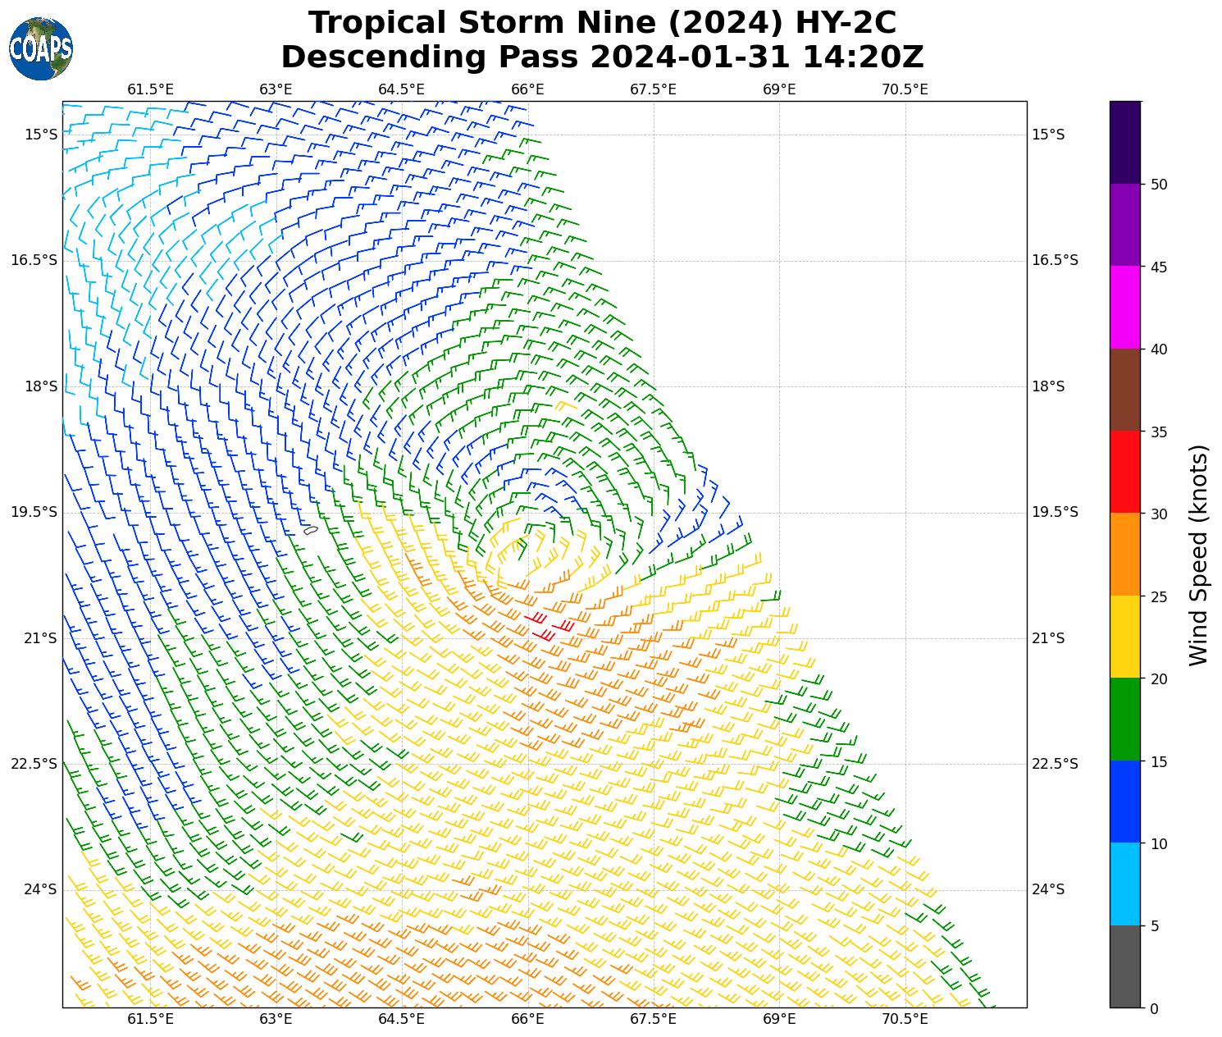Click the 50 tick label on the colorbar
This screenshot has height=1037, width=1222.
click(x=1159, y=185)
